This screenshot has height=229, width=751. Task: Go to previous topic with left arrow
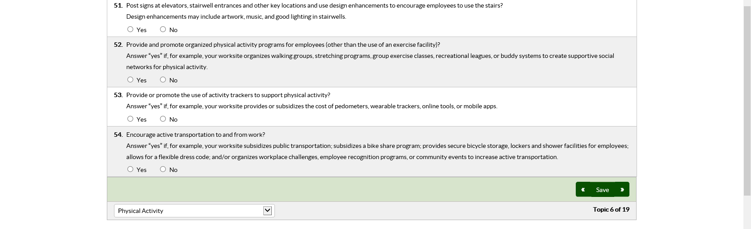(583, 190)
